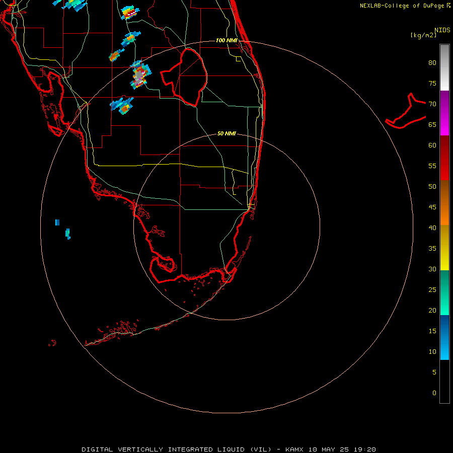Select the 25 value on the scale
The width and height of the screenshot is (453, 453).
(432, 289)
